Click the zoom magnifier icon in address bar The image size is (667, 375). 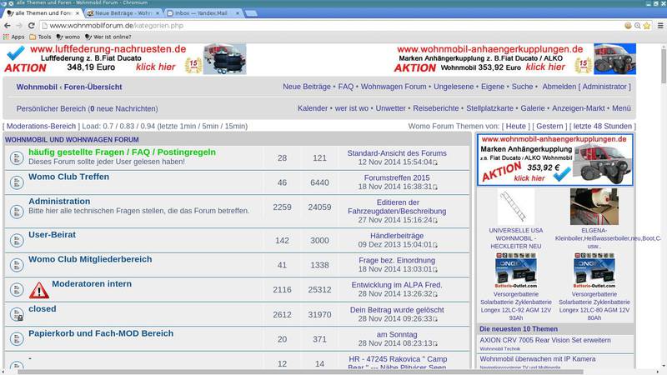point(638,26)
